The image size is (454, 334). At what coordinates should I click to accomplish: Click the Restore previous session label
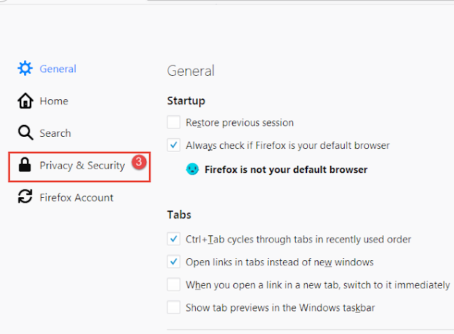coord(240,123)
